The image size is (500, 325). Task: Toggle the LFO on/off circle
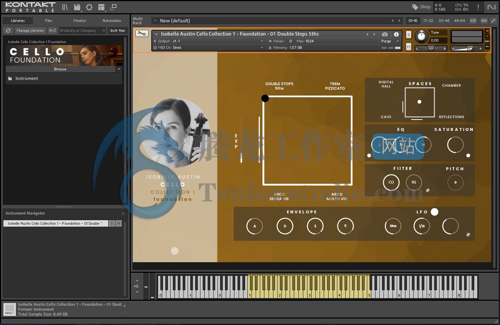pos(435,212)
